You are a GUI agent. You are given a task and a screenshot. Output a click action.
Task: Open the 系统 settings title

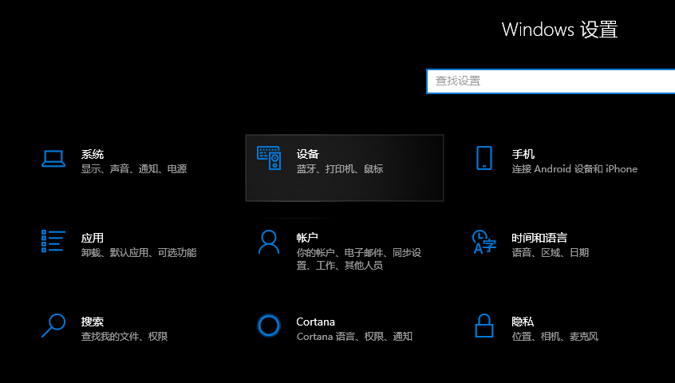pos(93,154)
